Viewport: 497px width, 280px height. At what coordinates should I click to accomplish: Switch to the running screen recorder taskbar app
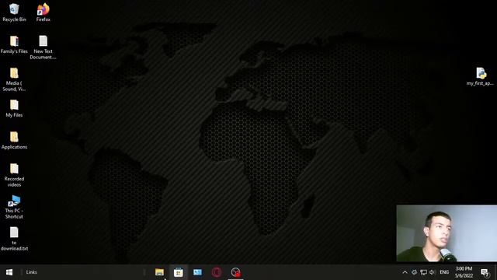(x=235, y=272)
